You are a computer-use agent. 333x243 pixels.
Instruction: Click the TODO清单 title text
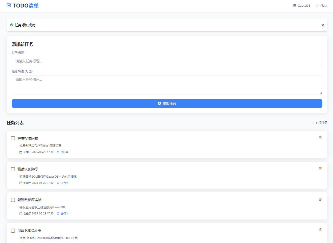pos(26,6)
